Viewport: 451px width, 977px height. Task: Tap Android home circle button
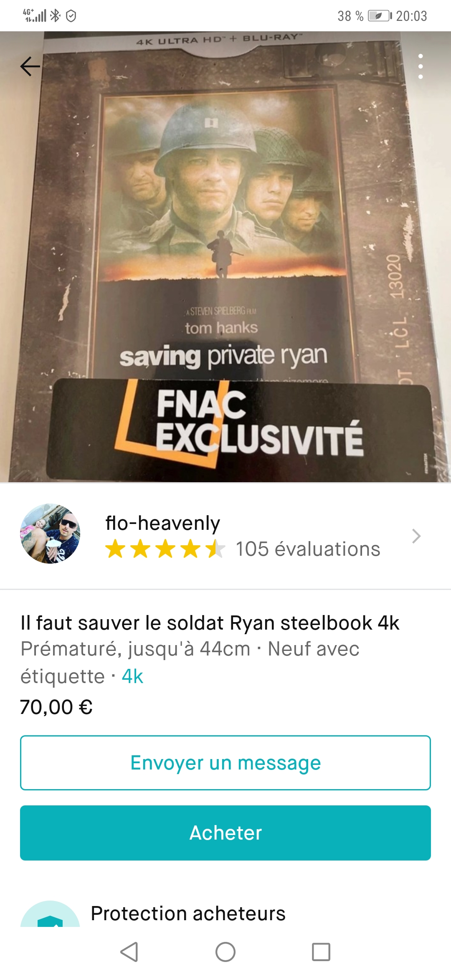pos(225,952)
